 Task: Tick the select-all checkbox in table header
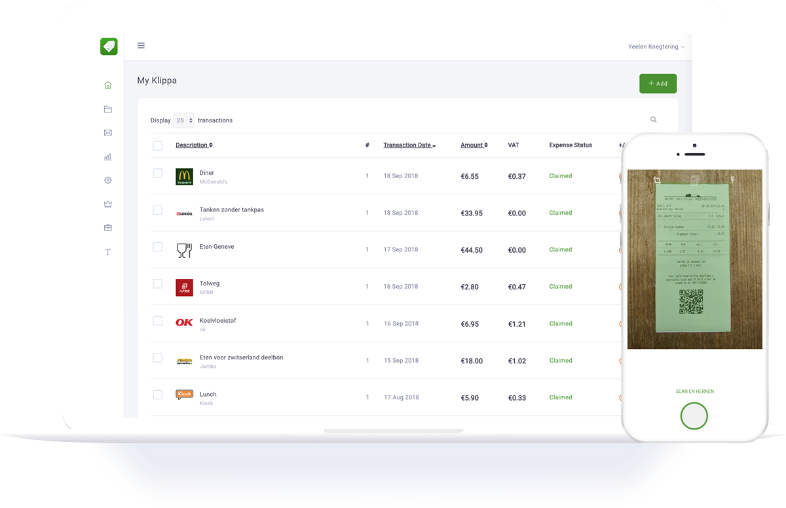[157, 145]
